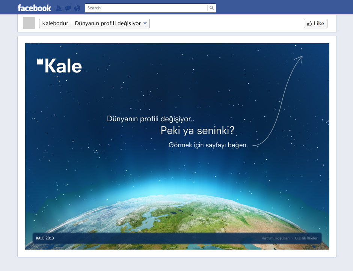Click the Kalebodur page profile thumbnail
The image size is (353, 271).
(29, 23)
